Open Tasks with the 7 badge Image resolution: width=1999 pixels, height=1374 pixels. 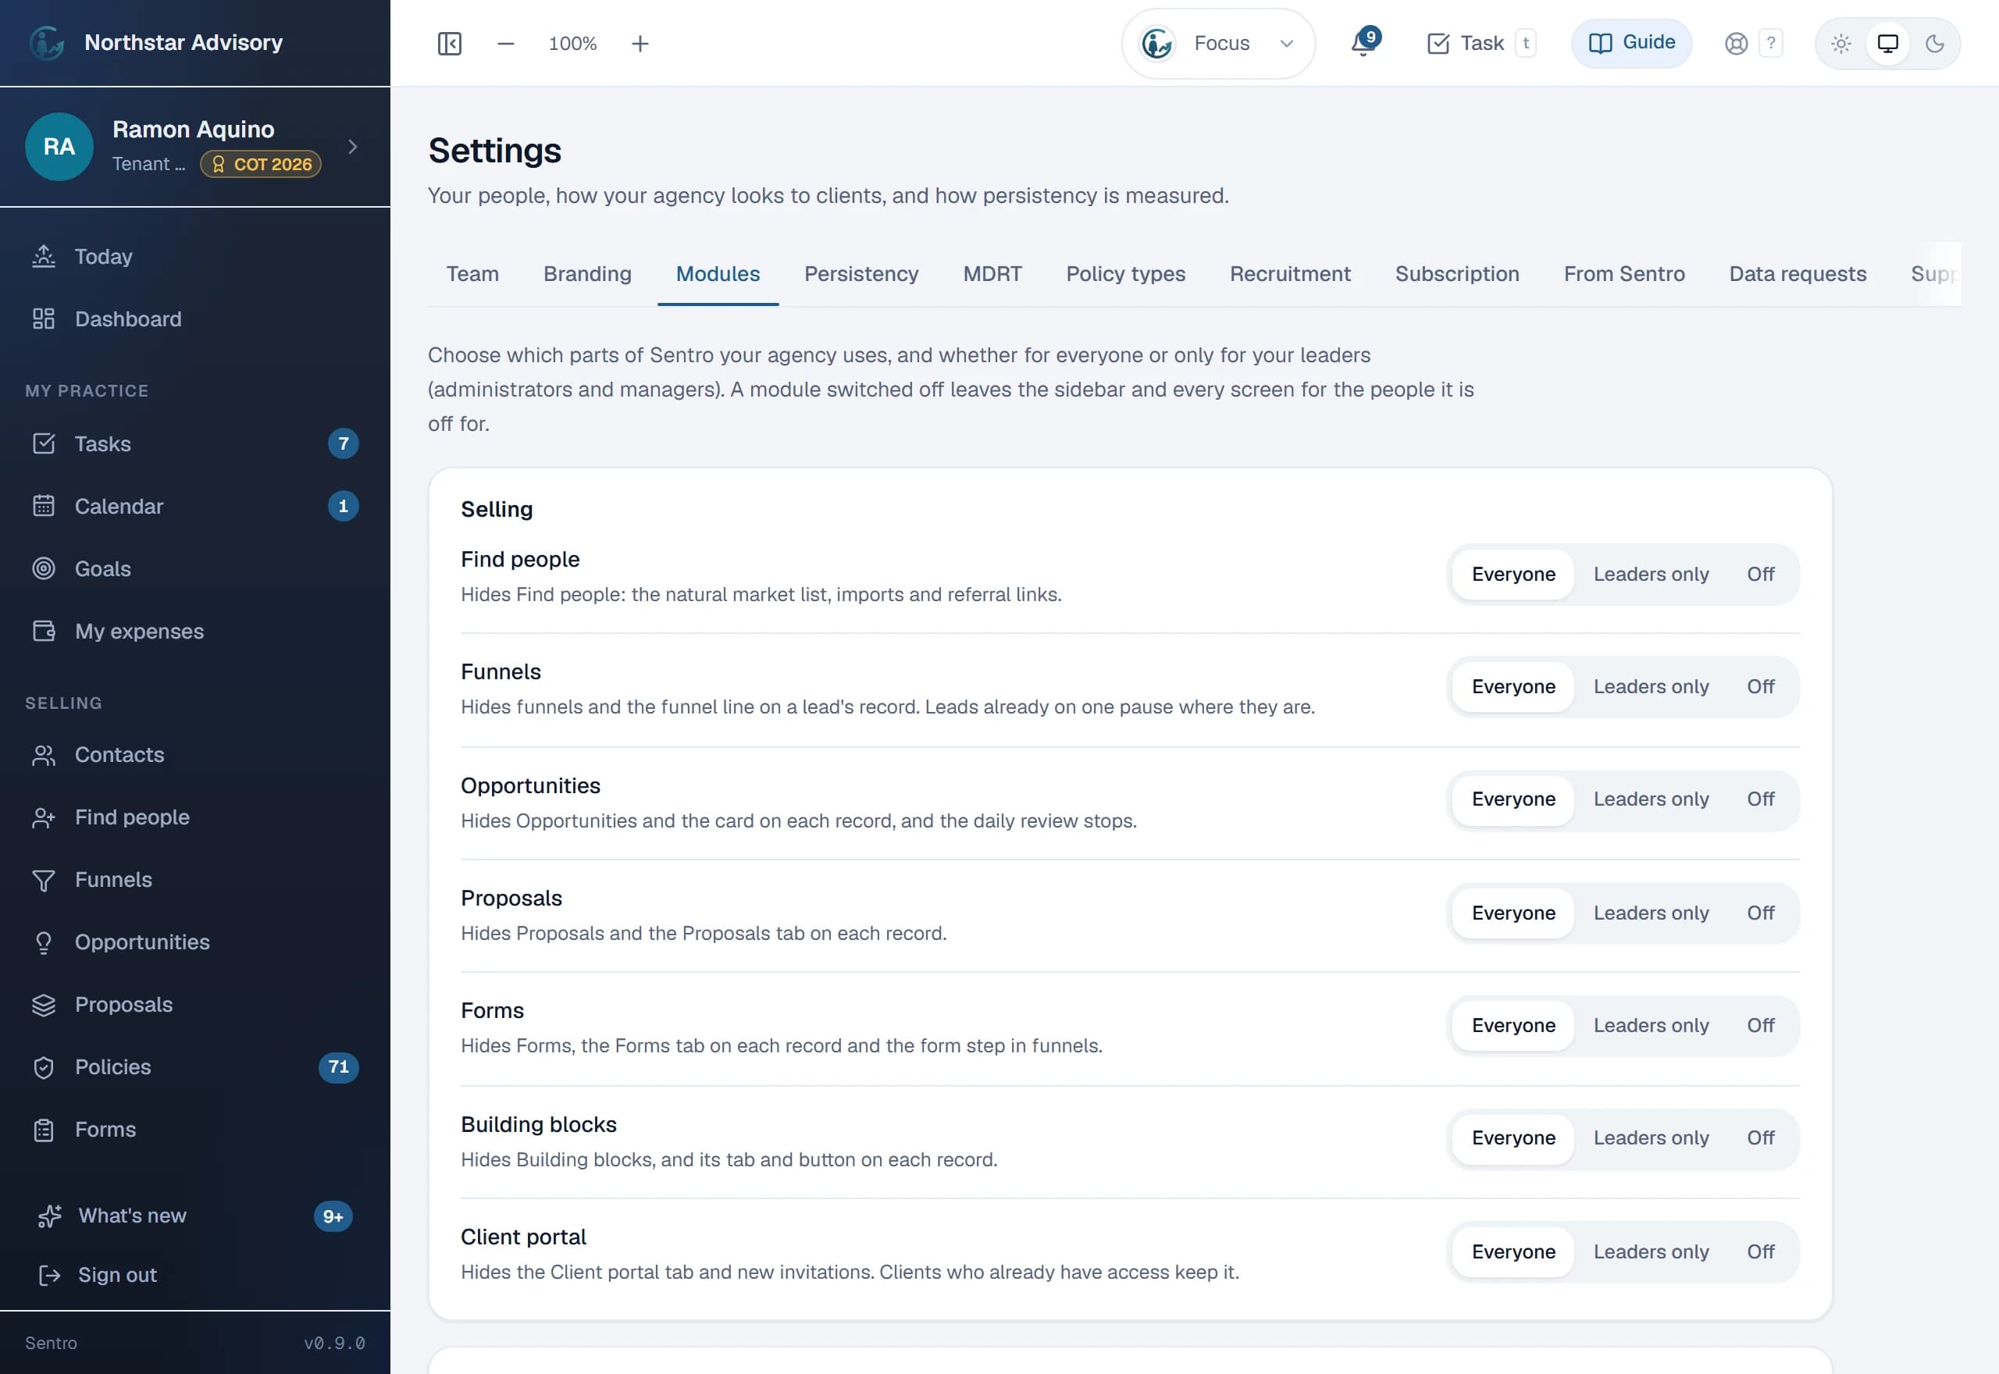tap(194, 443)
